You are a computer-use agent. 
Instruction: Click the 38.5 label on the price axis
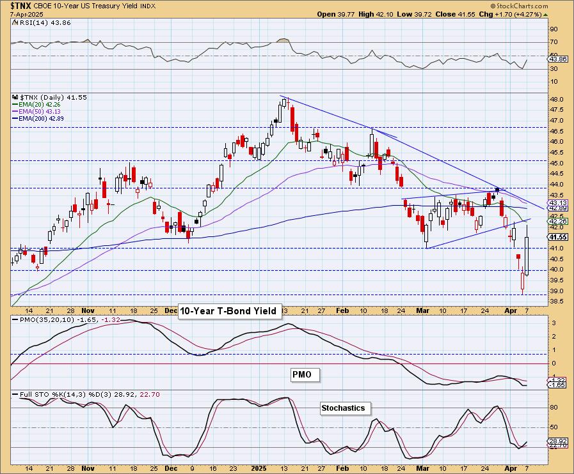557,302
